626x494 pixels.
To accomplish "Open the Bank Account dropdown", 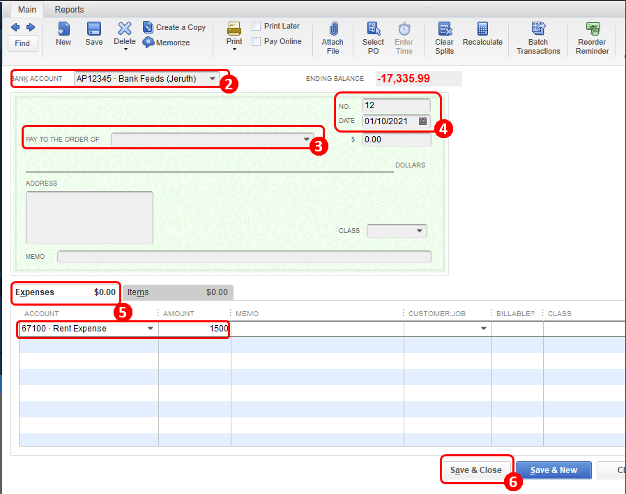I will 213,78.
